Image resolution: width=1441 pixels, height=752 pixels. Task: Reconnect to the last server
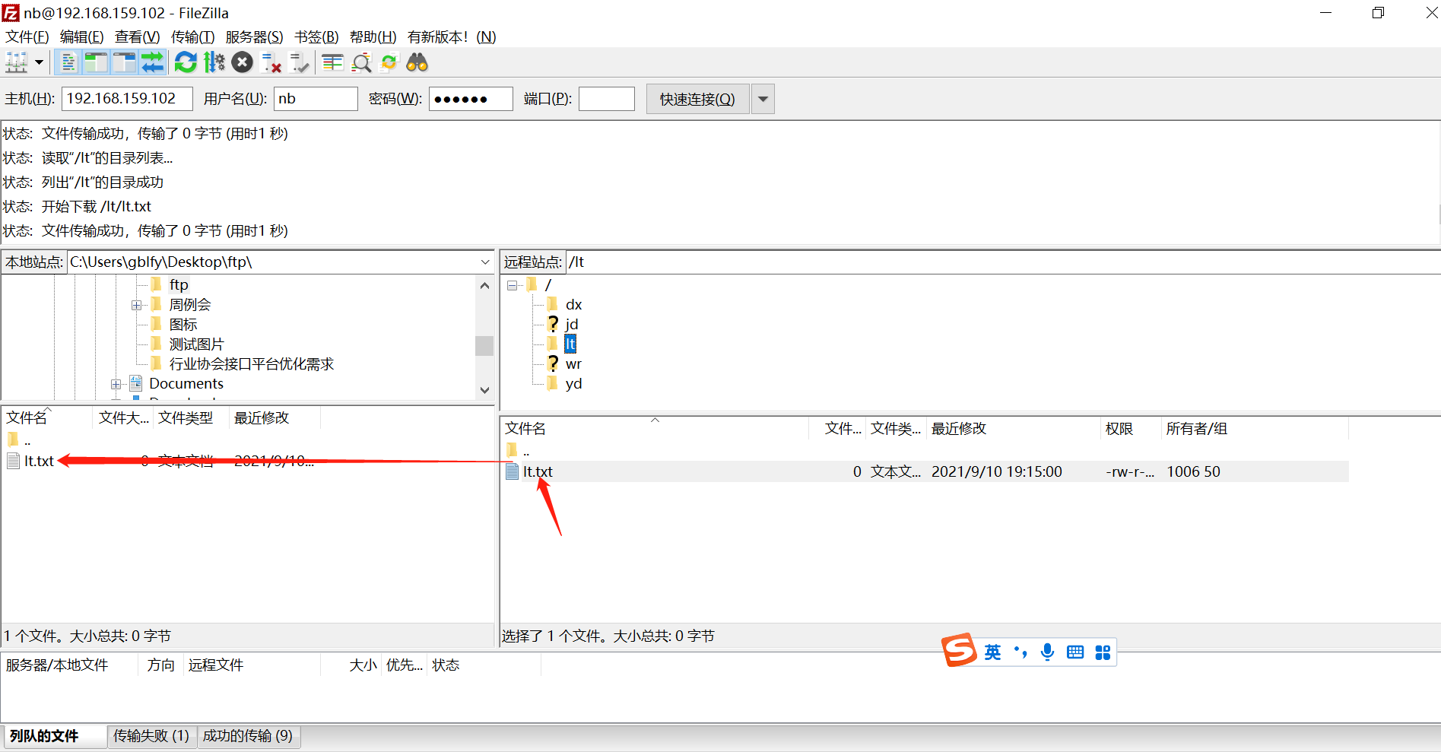point(300,62)
